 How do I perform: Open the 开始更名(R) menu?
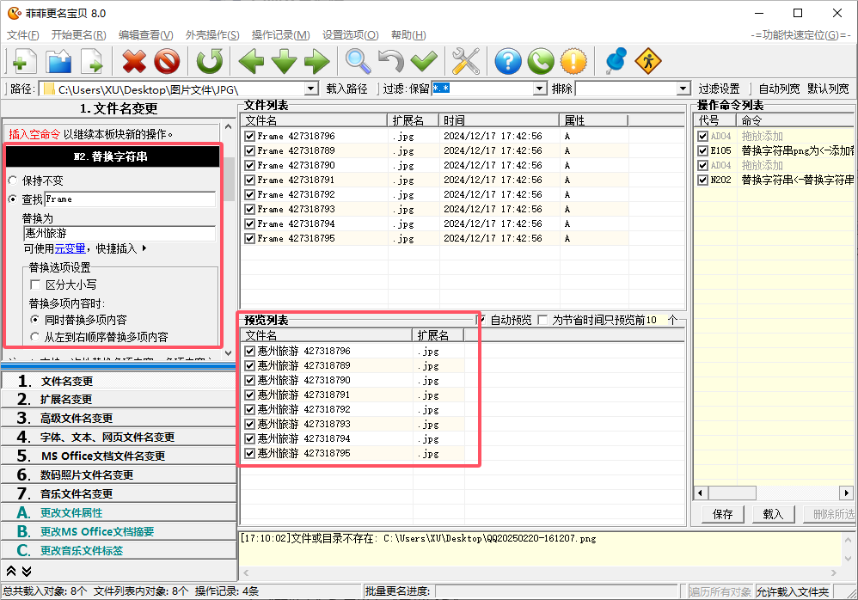78,35
